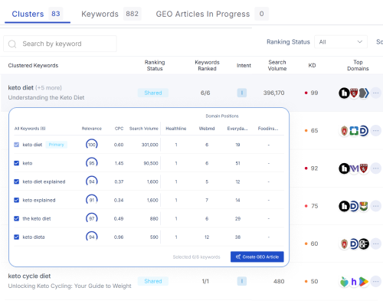Click the Search Volume main table header

pos(277,65)
